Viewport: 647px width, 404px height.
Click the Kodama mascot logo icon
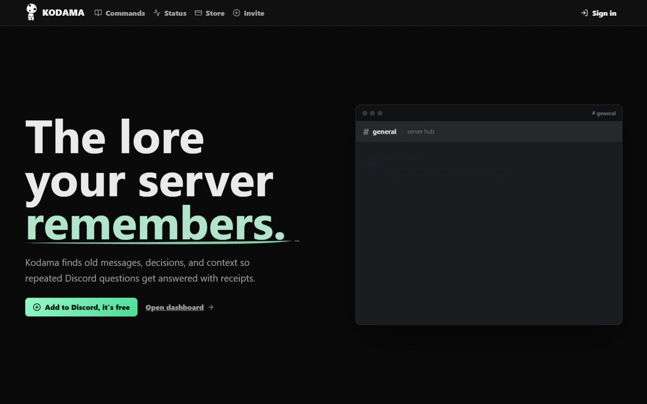coord(31,12)
